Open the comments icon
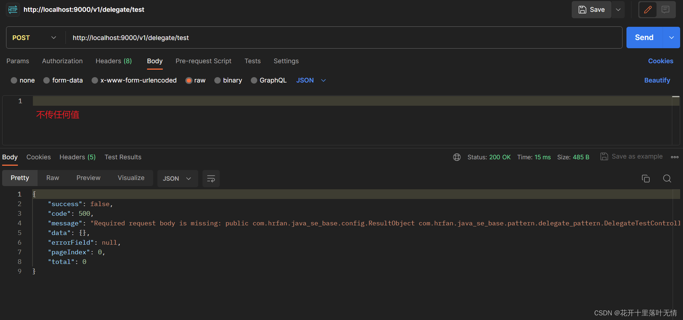This screenshot has height=320, width=683. 665,10
